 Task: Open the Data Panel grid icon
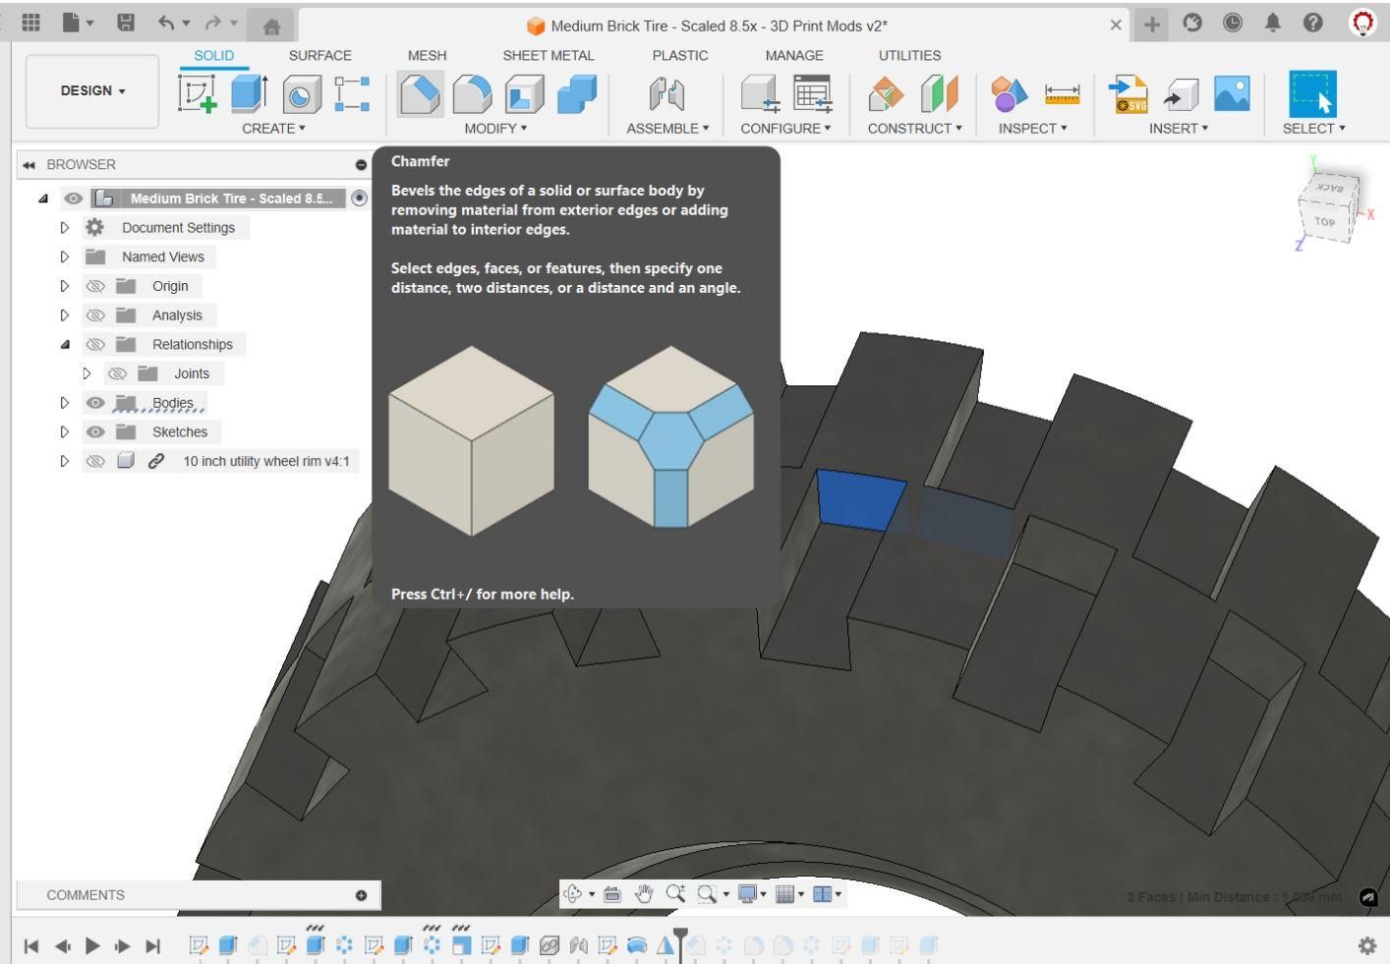tap(30, 23)
